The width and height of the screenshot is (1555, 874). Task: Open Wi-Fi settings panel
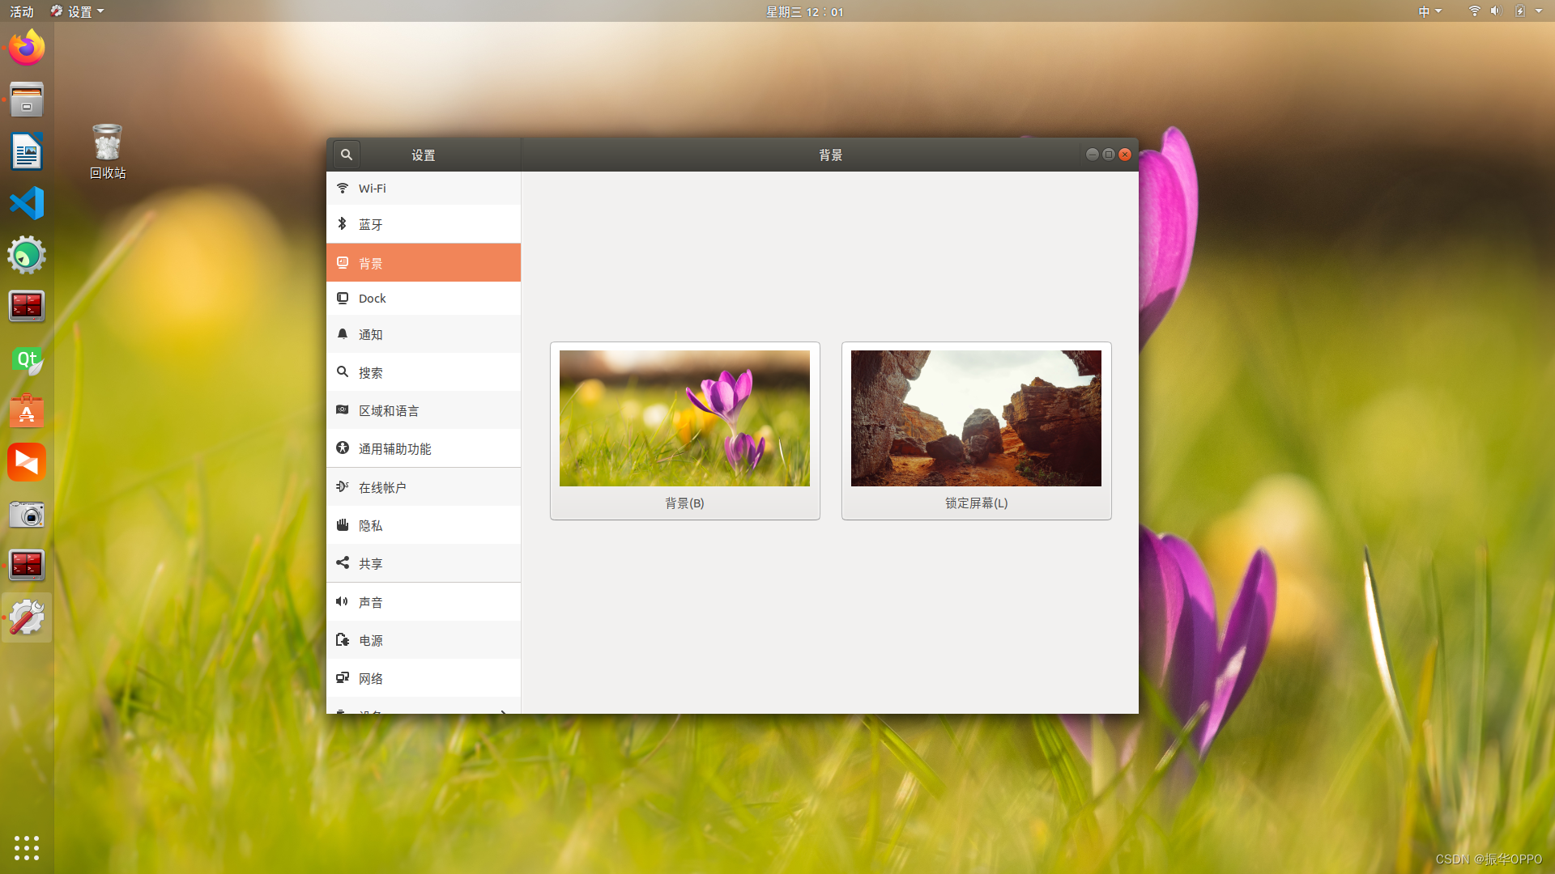[423, 188]
